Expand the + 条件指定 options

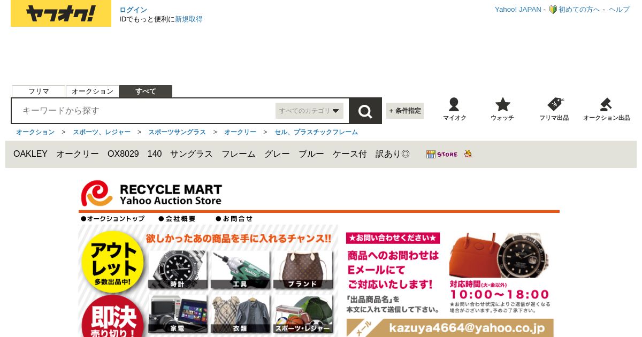[405, 111]
